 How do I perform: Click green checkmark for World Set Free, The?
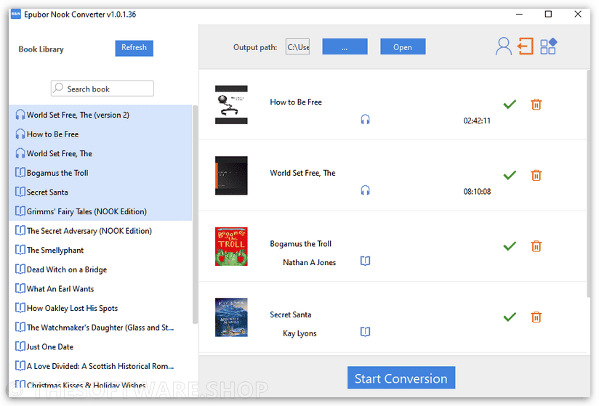pyautogui.click(x=510, y=175)
